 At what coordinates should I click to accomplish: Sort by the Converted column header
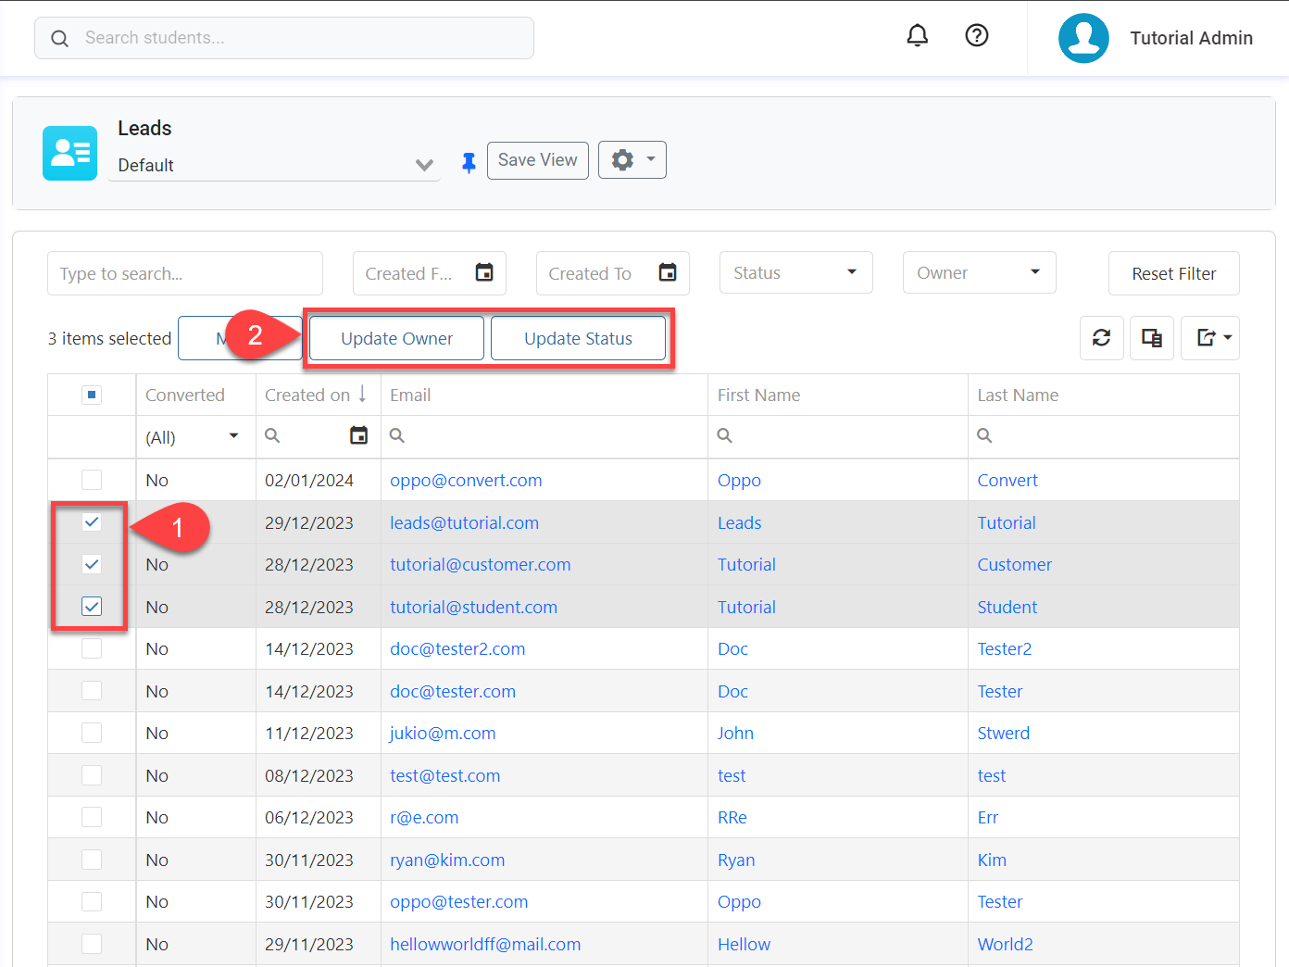pyautogui.click(x=185, y=396)
